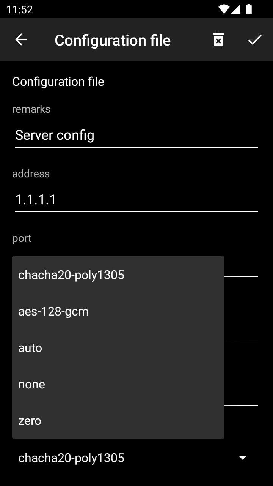Go back using the arrow icon
273x486 pixels.
tap(21, 40)
